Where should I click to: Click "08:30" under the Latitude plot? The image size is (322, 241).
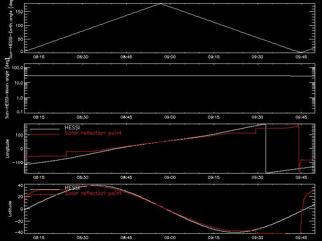83,238
